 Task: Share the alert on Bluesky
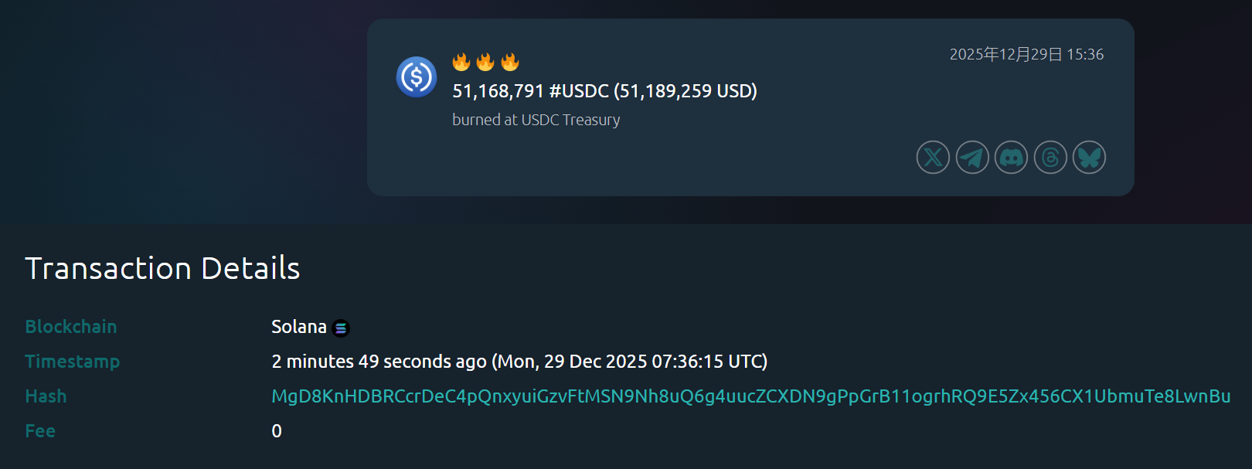[x=1089, y=158]
